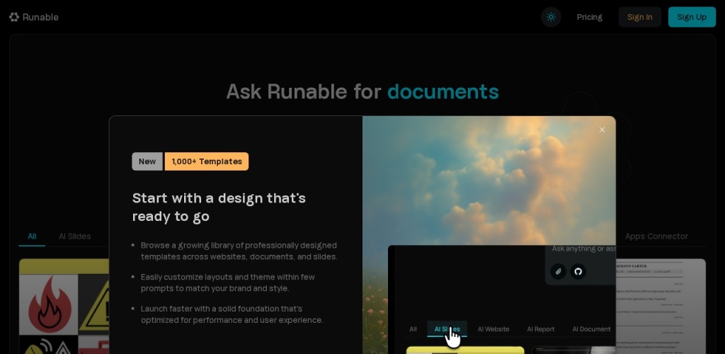725x354 pixels.
Task: Click the heading 'Start with a design that's ready to go'
Action: point(219,207)
